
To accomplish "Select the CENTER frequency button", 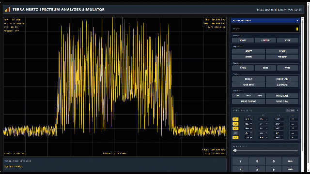I will 265,40.
